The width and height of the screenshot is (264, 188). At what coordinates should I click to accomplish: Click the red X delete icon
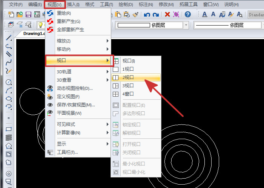(x=167, y=14)
